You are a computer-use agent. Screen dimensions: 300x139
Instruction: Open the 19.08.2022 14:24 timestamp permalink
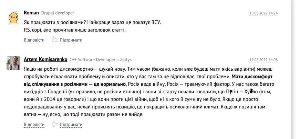(263, 13)
